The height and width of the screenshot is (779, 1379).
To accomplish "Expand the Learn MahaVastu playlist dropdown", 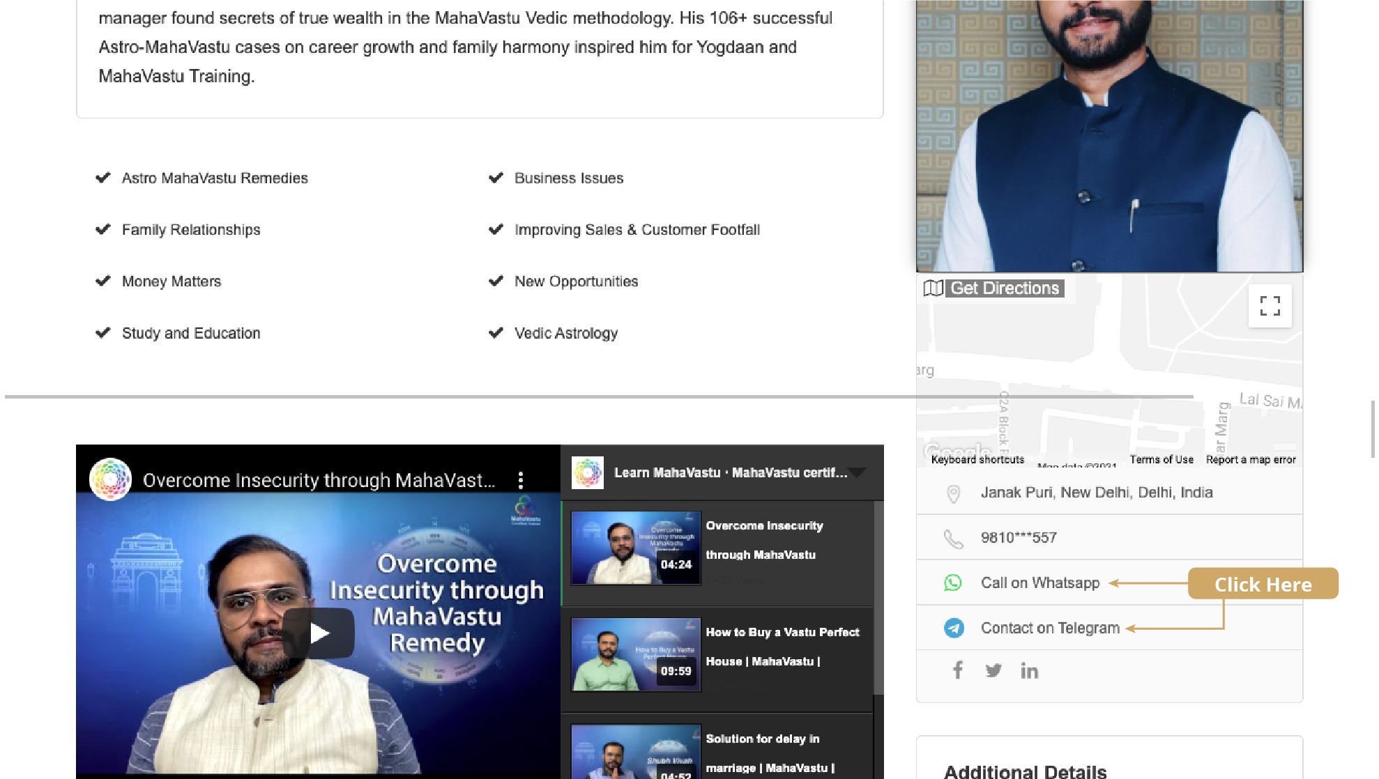I will click(858, 473).
